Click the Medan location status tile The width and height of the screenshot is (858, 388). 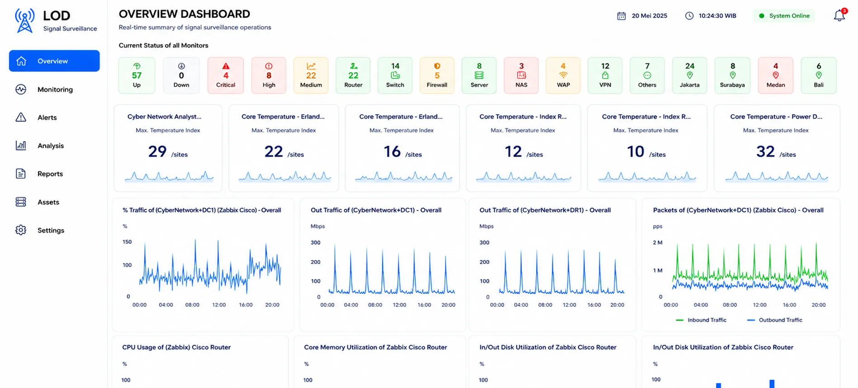tap(775, 75)
